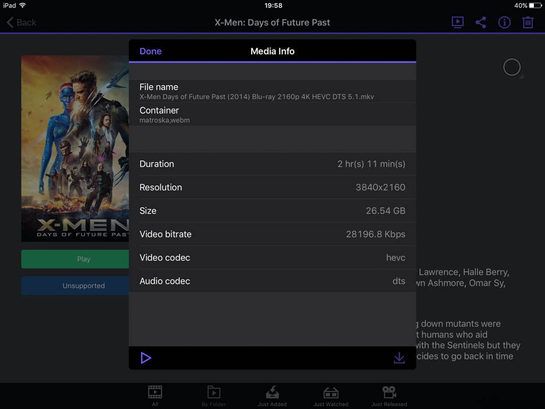Tap the 'Container' label
Screen dimensions: 545x409
coord(159,110)
